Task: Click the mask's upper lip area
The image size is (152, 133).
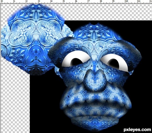Action: [96, 97]
